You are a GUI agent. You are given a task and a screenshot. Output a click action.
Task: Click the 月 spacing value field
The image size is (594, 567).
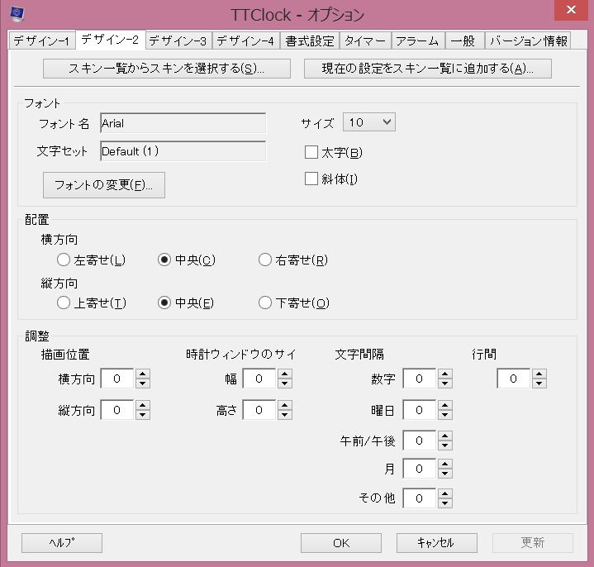[x=420, y=469]
